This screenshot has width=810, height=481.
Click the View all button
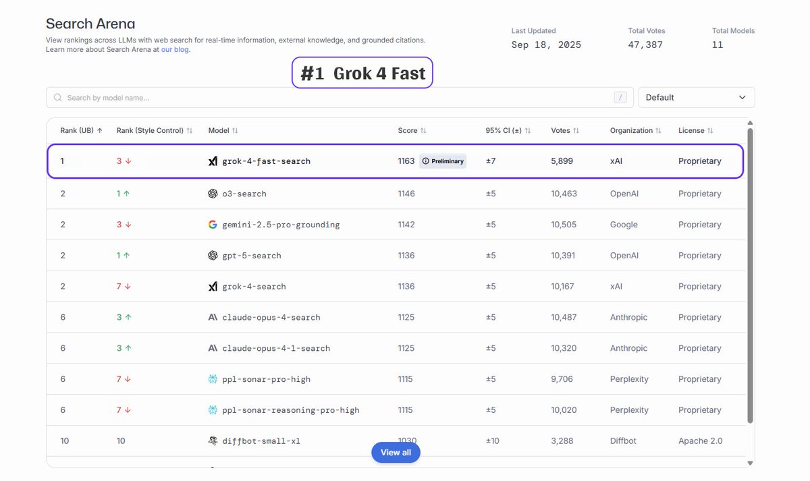click(x=396, y=453)
